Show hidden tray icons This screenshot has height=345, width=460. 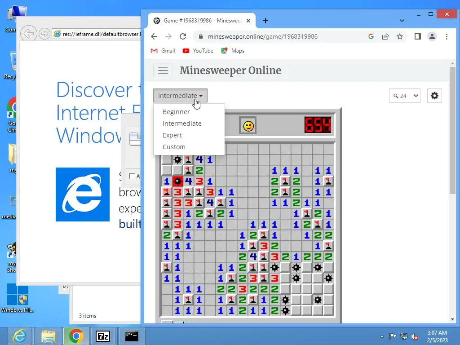(x=382, y=336)
